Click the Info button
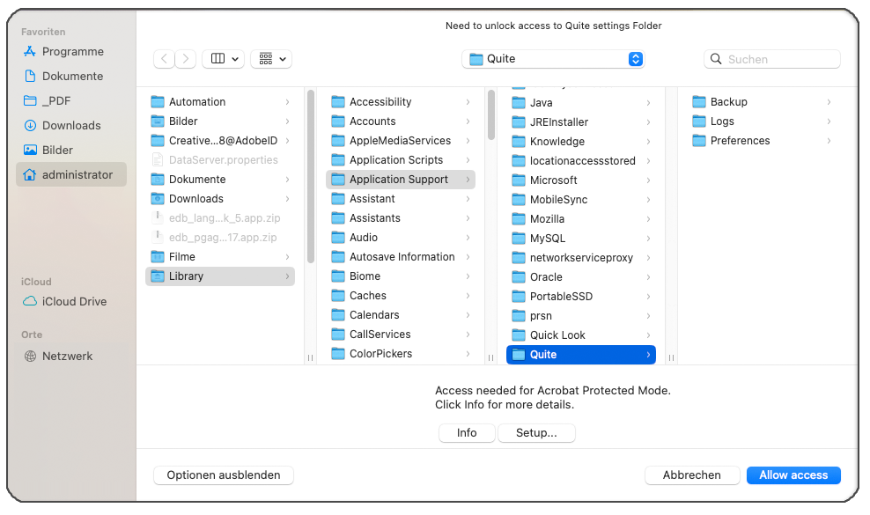Viewport: 870px width, 515px height. [x=467, y=433]
